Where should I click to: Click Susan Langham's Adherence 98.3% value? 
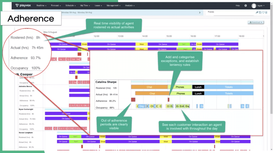[31, 147]
